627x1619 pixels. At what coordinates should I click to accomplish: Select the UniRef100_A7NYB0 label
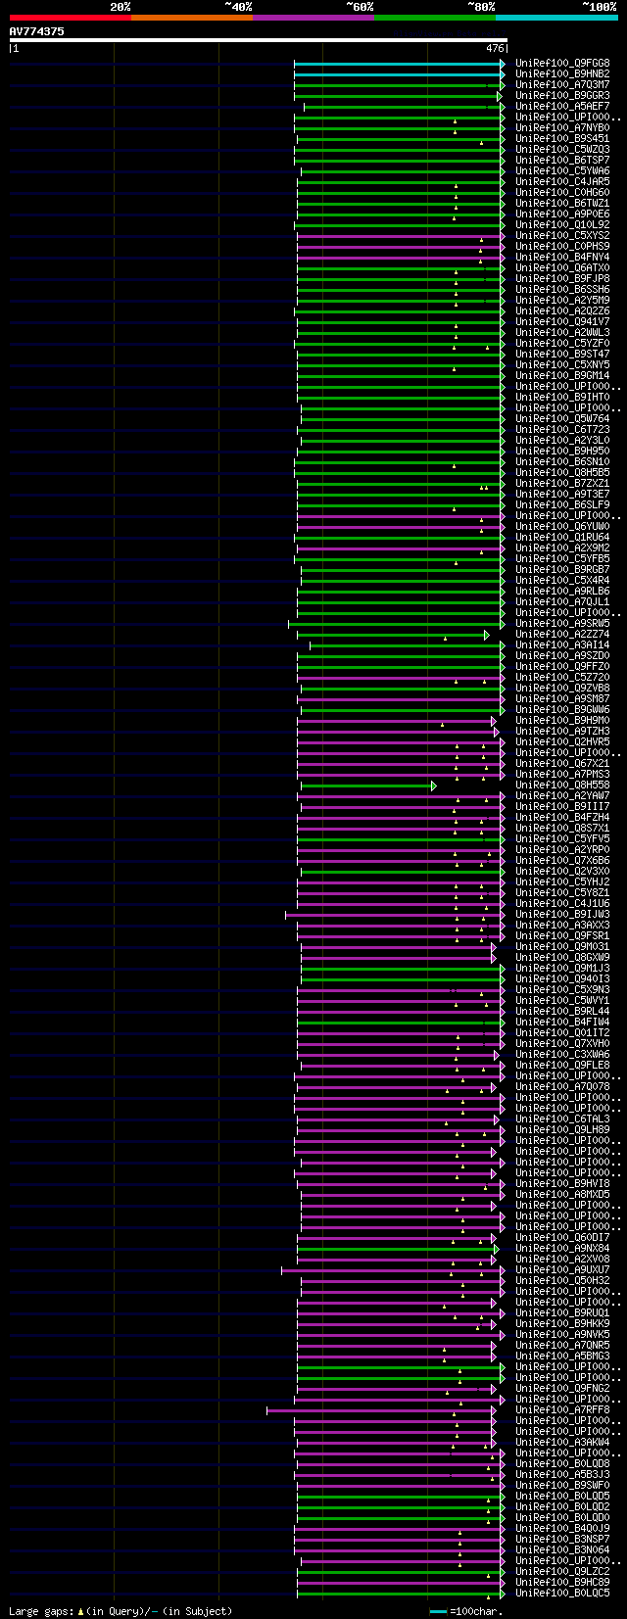pyautogui.click(x=562, y=127)
